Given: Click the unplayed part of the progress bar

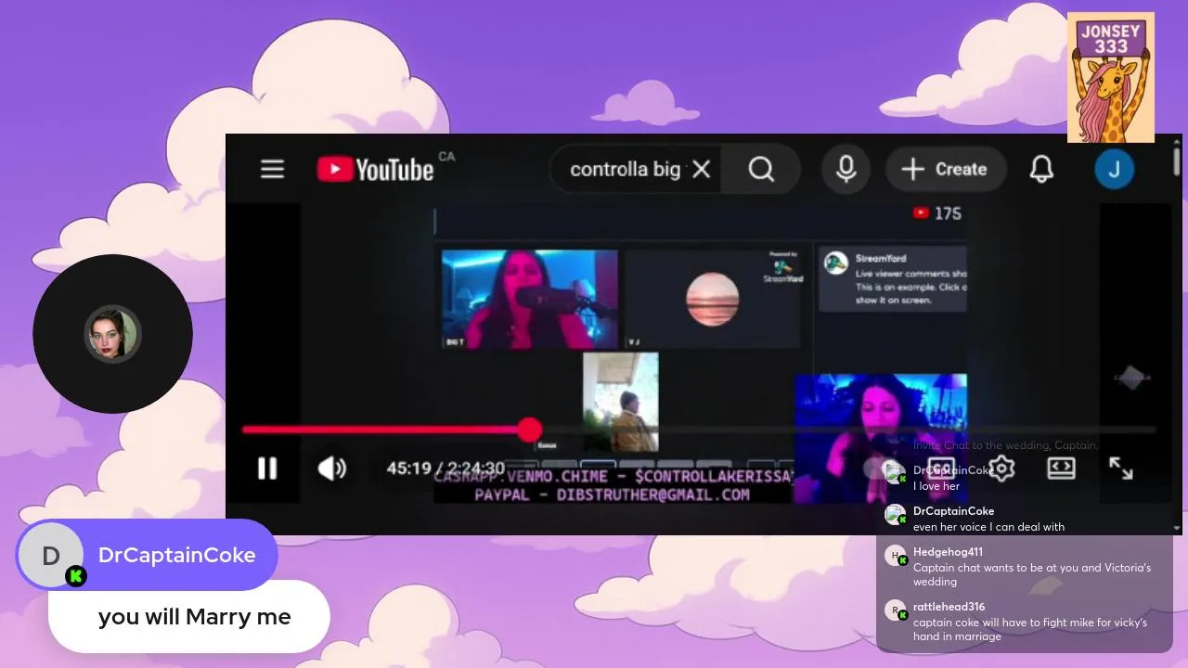Looking at the screenshot, I should [x=849, y=430].
